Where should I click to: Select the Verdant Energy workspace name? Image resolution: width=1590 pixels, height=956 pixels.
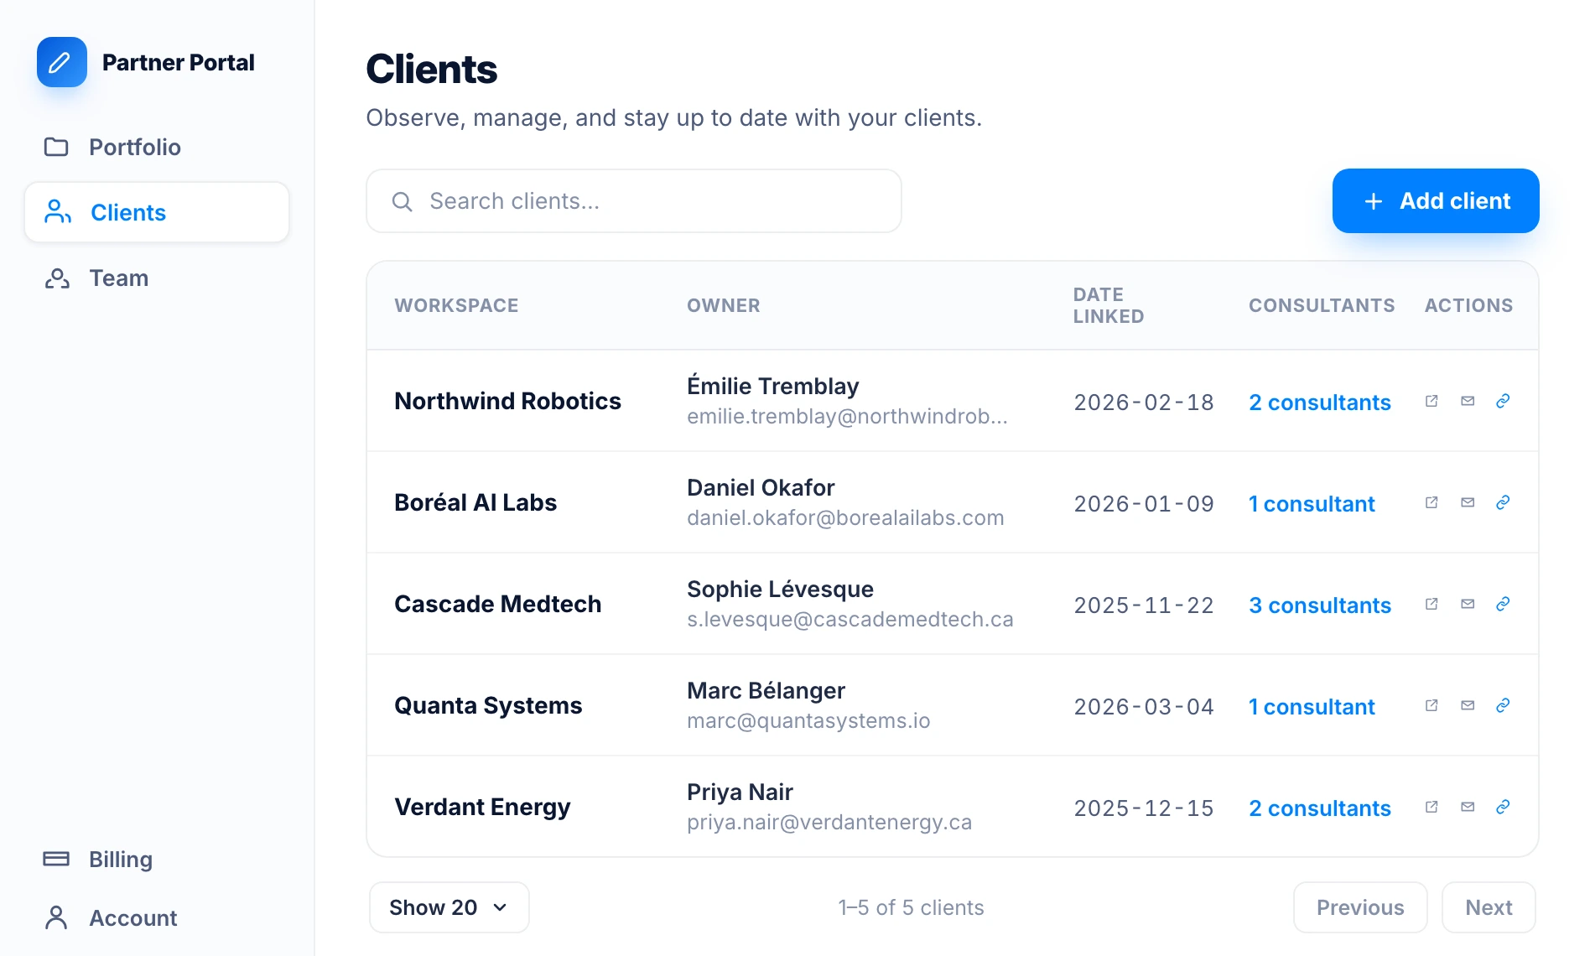click(482, 807)
